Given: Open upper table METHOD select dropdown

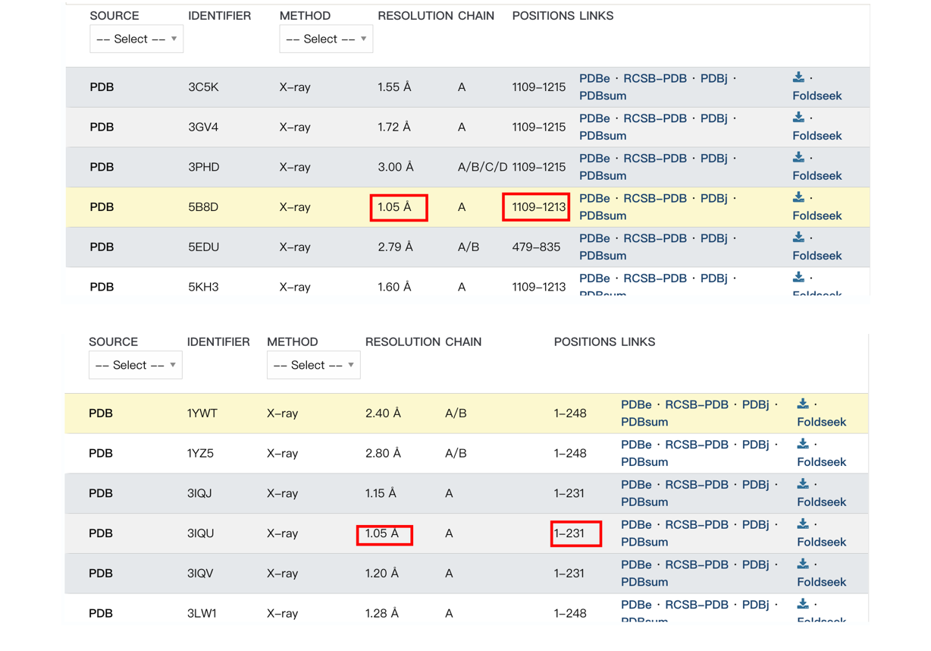Looking at the screenshot, I should (x=326, y=39).
